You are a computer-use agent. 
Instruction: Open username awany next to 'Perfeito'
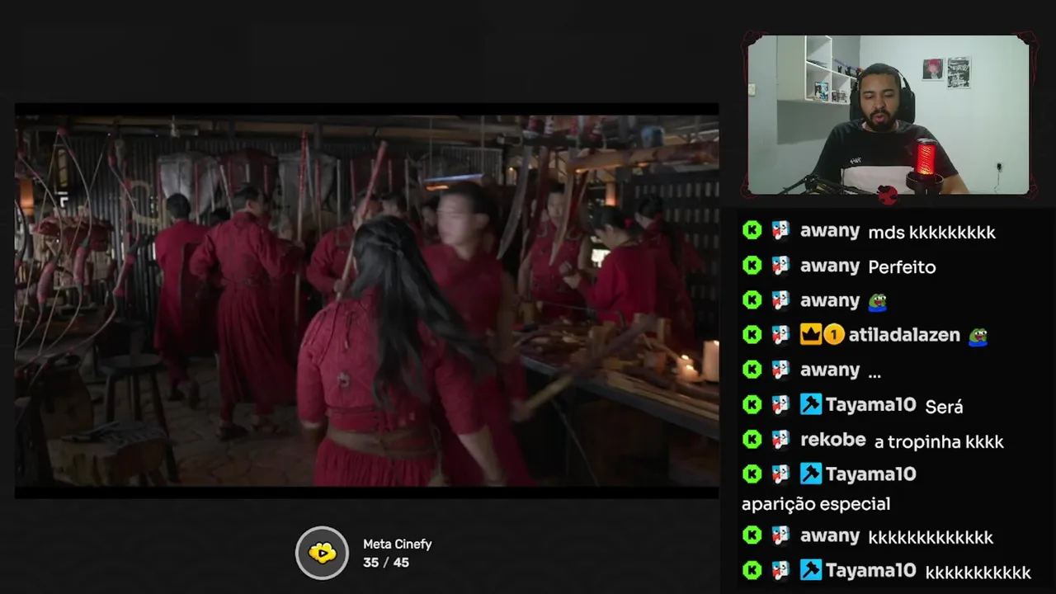[830, 266]
